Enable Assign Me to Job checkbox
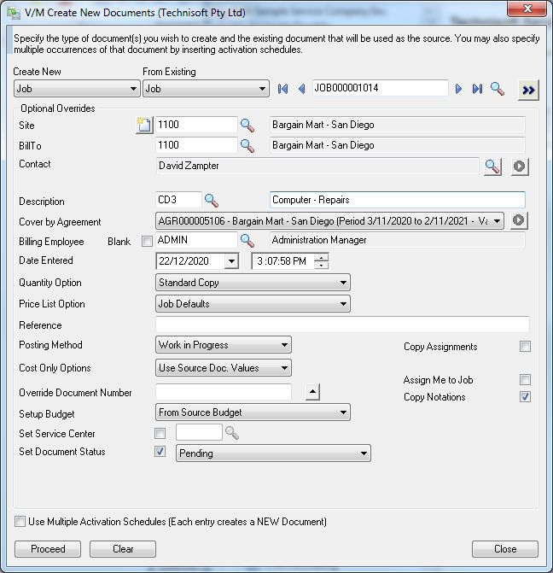The height and width of the screenshot is (573, 553). [x=525, y=379]
